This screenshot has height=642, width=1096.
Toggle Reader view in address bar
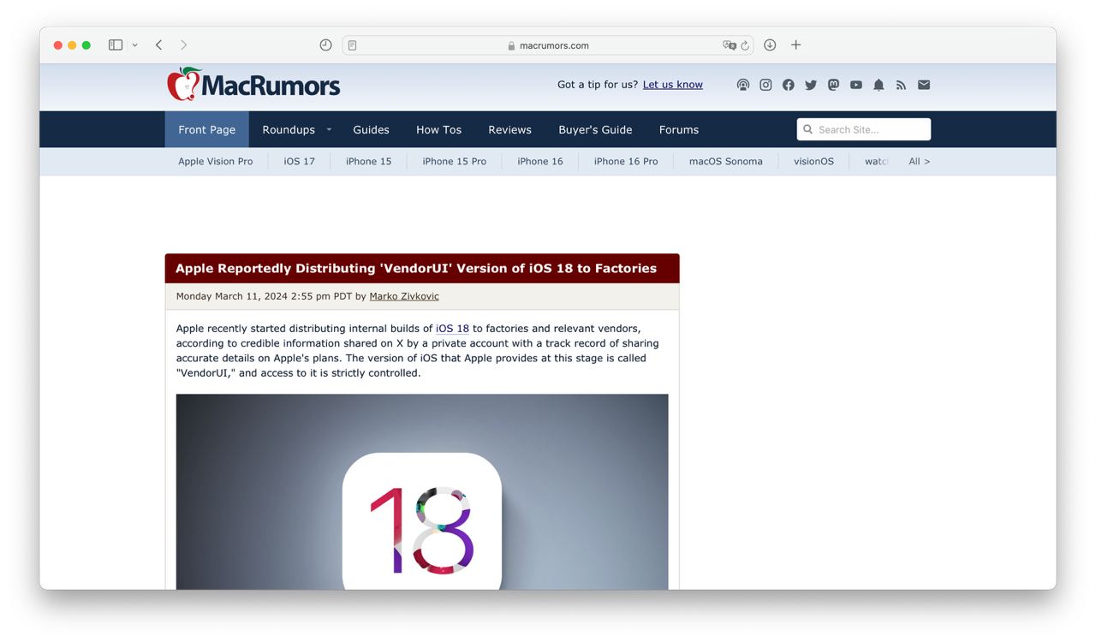[x=352, y=45]
